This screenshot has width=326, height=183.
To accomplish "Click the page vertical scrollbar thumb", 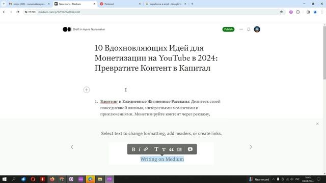I will [324, 53].
